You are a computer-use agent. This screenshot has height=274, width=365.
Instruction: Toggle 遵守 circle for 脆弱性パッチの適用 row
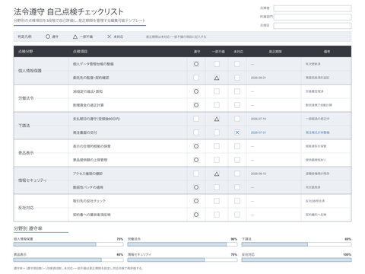pyautogui.click(x=196, y=187)
